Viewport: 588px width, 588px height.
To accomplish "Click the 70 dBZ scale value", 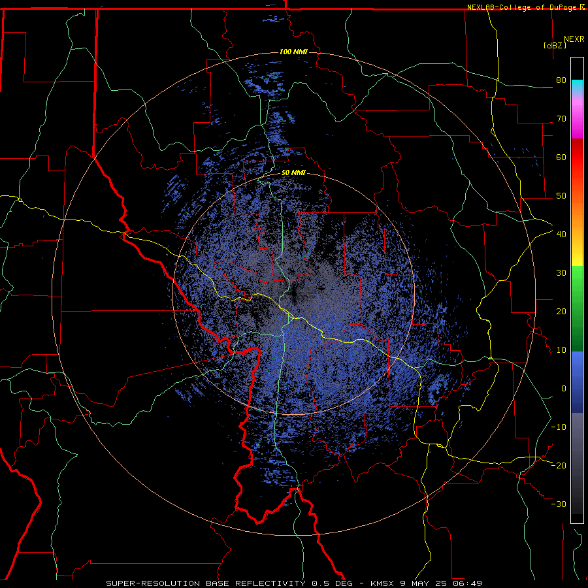I will click(561, 118).
